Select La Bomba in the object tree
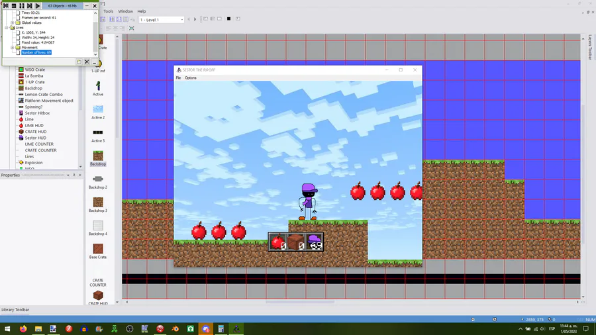The height and width of the screenshot is (335, 596). click(x=34, y=75)
